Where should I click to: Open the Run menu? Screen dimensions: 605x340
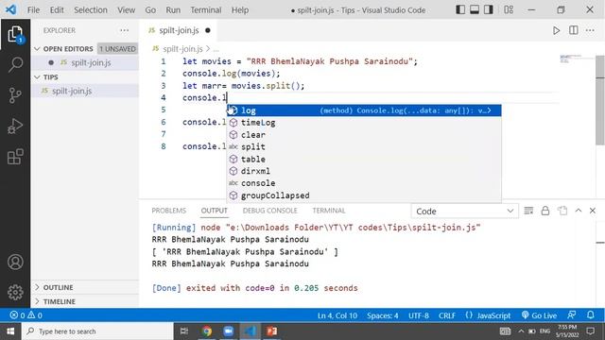pyautogui.click(x=173, y=10)
